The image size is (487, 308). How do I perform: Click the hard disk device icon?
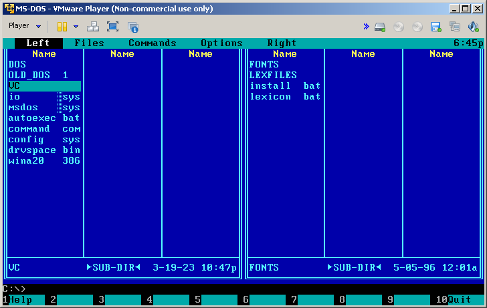[380, 27]
